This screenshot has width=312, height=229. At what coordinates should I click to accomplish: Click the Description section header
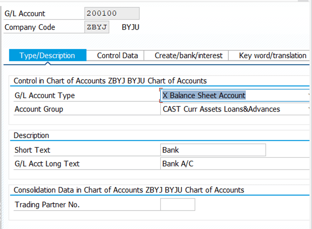tap(31, 135)
